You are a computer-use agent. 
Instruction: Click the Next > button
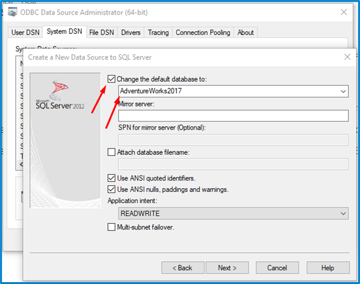[x=227, y=268]
